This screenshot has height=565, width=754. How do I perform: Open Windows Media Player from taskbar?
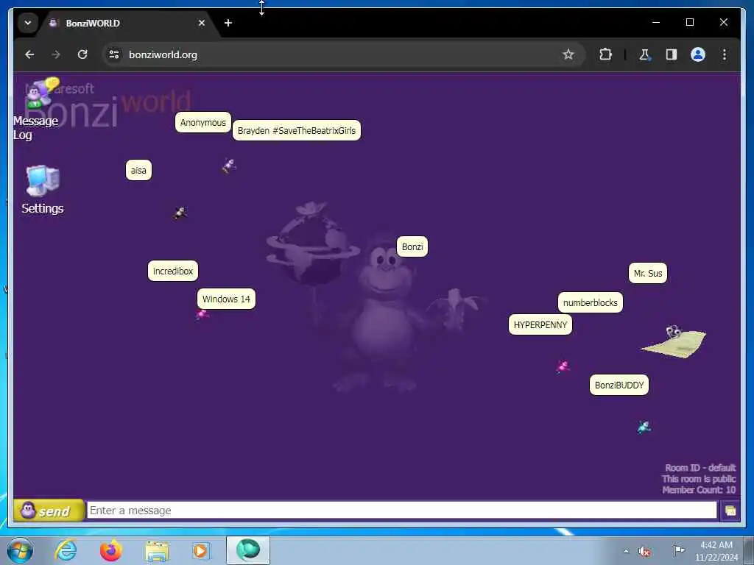[201, 550]
